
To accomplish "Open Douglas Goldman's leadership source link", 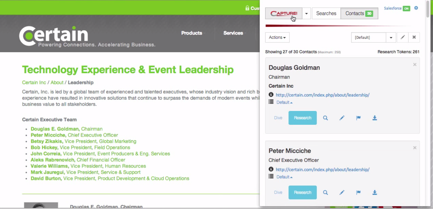I will (322, 95).
